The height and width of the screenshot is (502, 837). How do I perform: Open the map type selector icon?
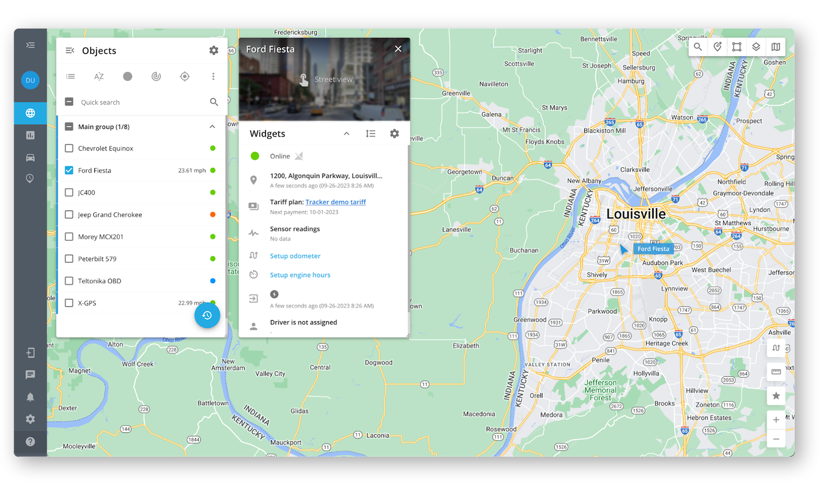(x=775, y=47)
